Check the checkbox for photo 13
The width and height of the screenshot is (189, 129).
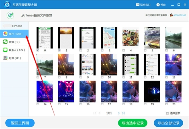(x=166, y=77)
